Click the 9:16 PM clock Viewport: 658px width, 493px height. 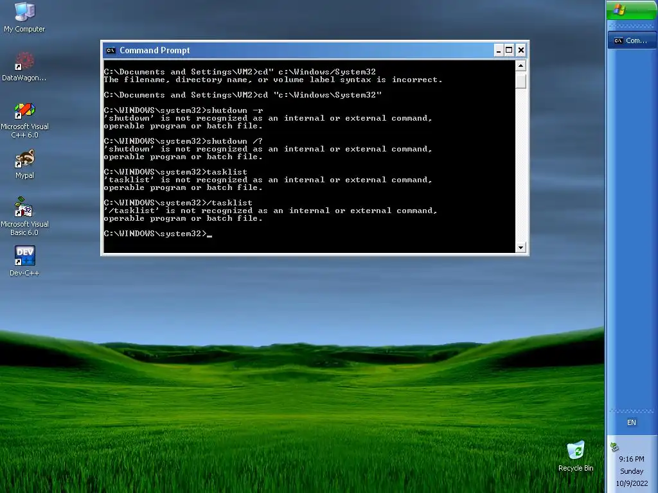(x=631, y=459)
